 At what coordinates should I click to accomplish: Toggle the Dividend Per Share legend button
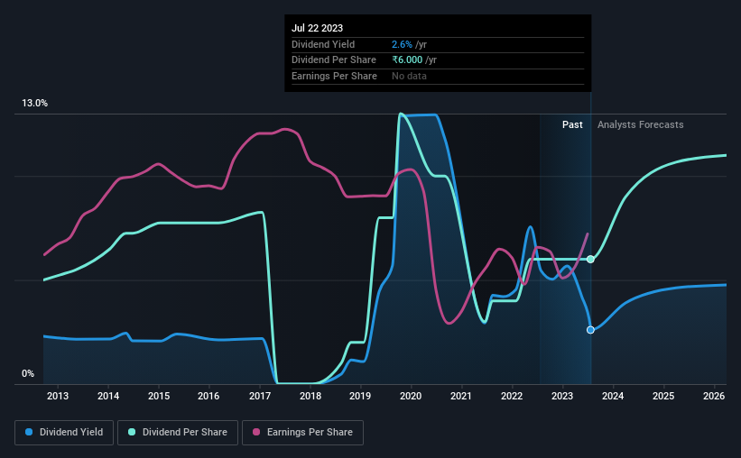point(178,433)
